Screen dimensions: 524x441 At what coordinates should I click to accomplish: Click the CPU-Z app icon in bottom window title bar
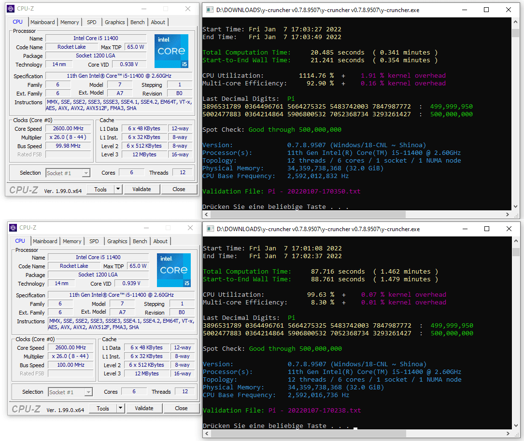(13, 228)
